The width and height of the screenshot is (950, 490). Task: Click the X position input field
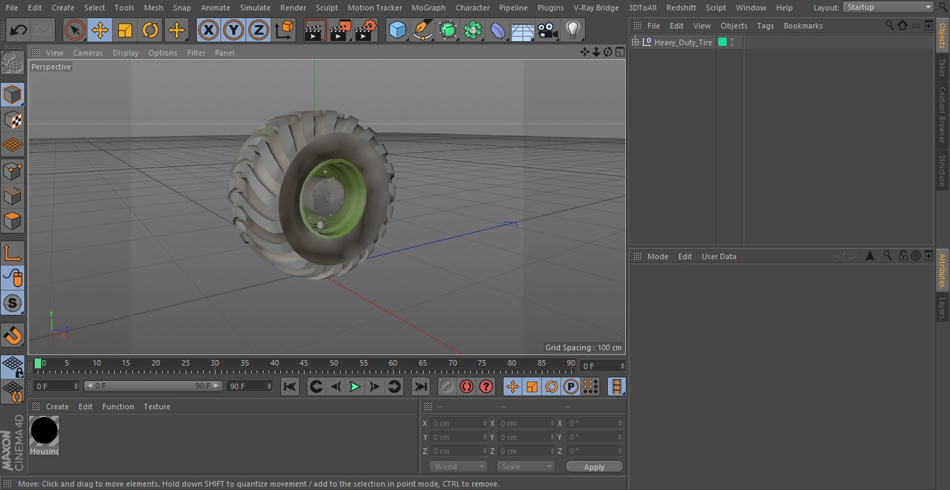coord(459,423)
